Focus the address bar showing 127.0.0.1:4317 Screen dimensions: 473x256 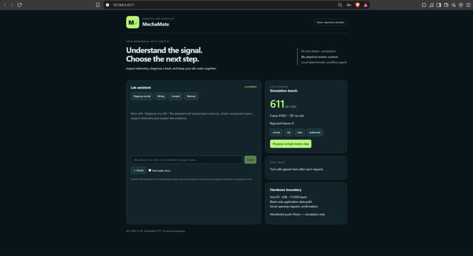[x=223, y=5]
